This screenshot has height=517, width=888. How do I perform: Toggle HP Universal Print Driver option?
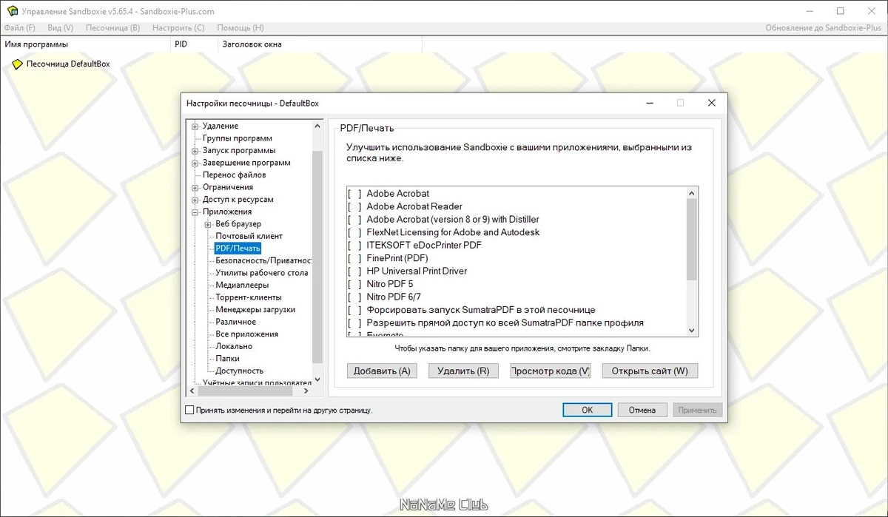tap(354, 271)
